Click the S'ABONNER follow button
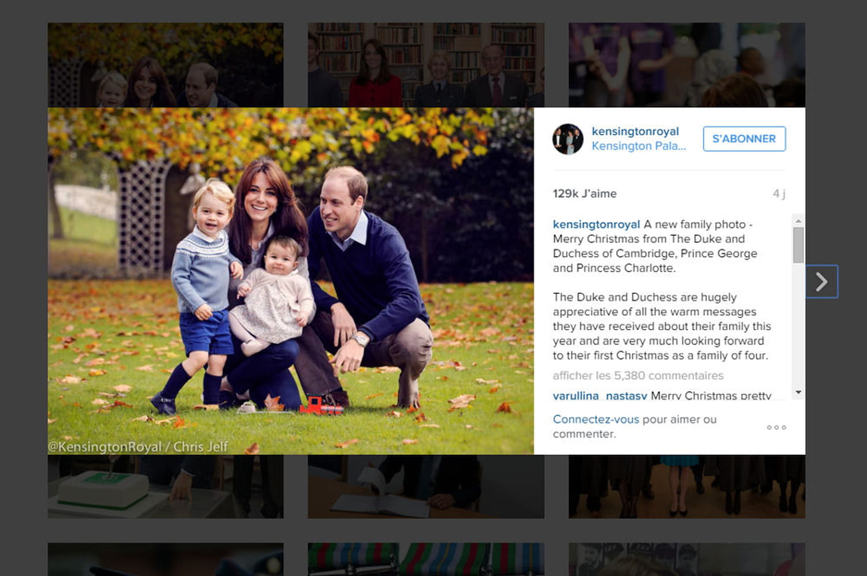 pos(744,139)
